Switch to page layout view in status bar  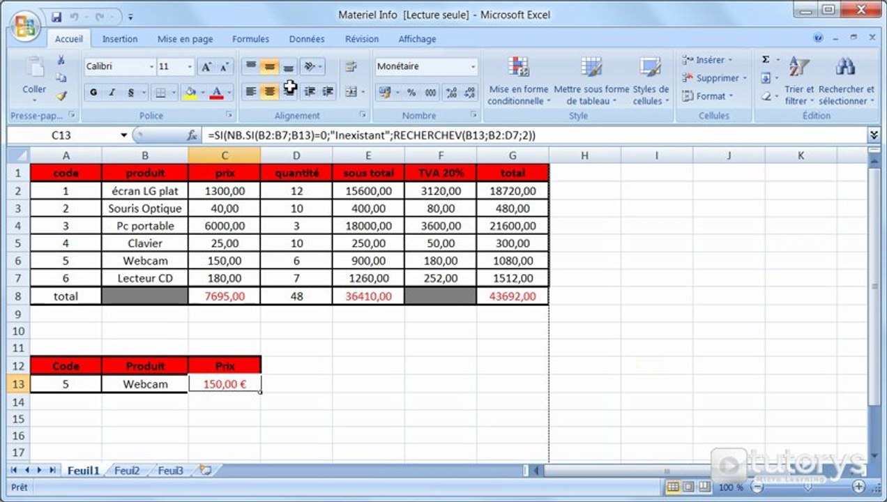(688, 487)
